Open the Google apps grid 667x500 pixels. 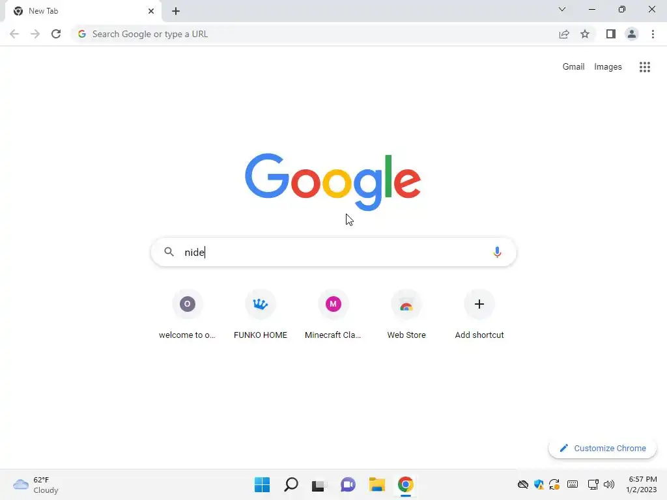(x=645, y=67)
